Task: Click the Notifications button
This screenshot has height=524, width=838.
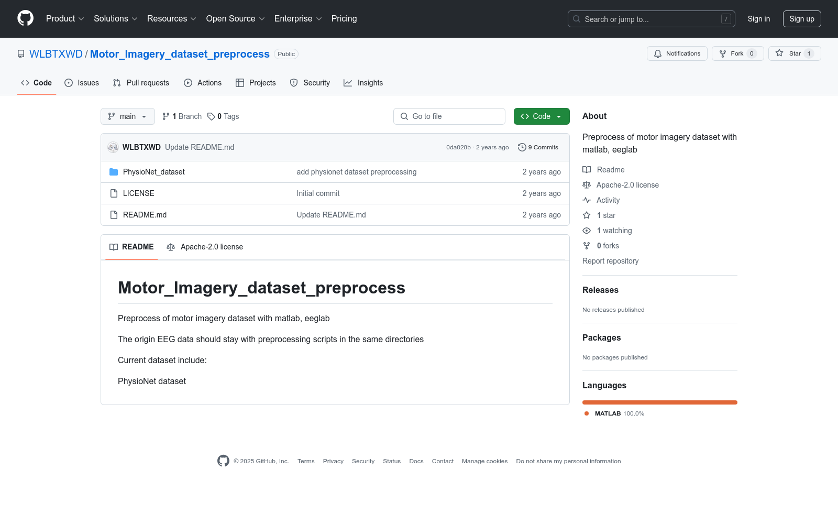Action: point(677,53)
